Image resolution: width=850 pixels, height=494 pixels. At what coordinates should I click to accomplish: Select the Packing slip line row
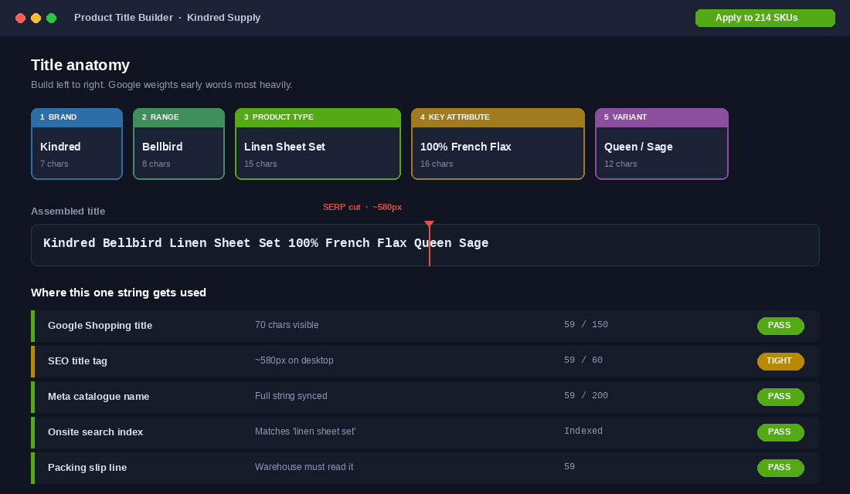pos(425,468)
